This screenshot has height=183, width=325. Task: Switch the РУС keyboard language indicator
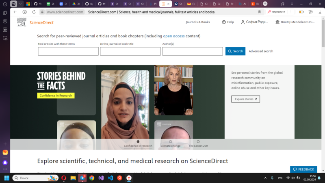tap(280, 178)
